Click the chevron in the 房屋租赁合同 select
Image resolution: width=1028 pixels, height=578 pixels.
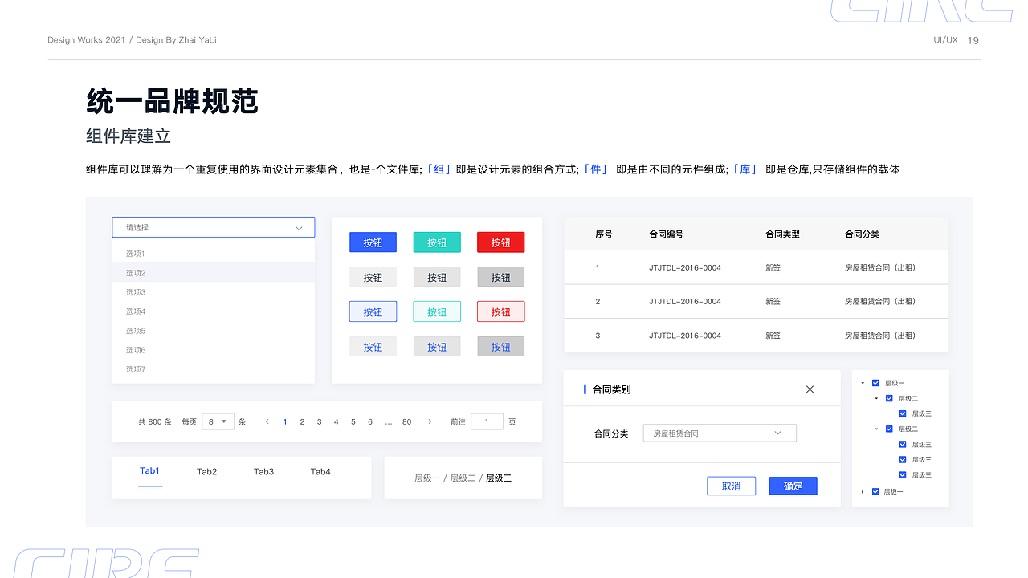[x=777, y=433]
